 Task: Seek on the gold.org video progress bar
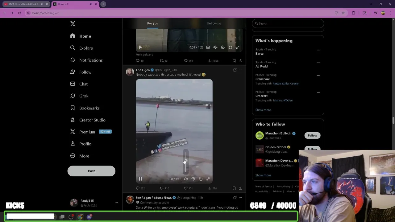pos(189,41)
